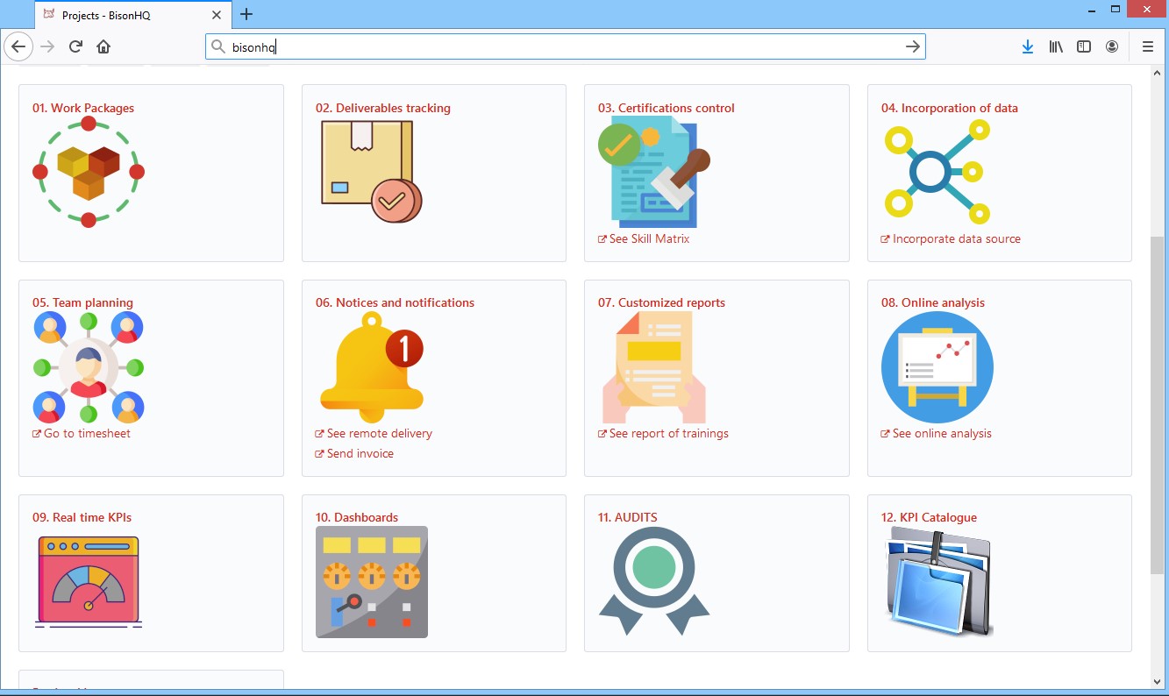The height and width of the screenshot is (696, 1169).
Task: Open the Online analysis chart icon
Action: [x=937, y=367]
